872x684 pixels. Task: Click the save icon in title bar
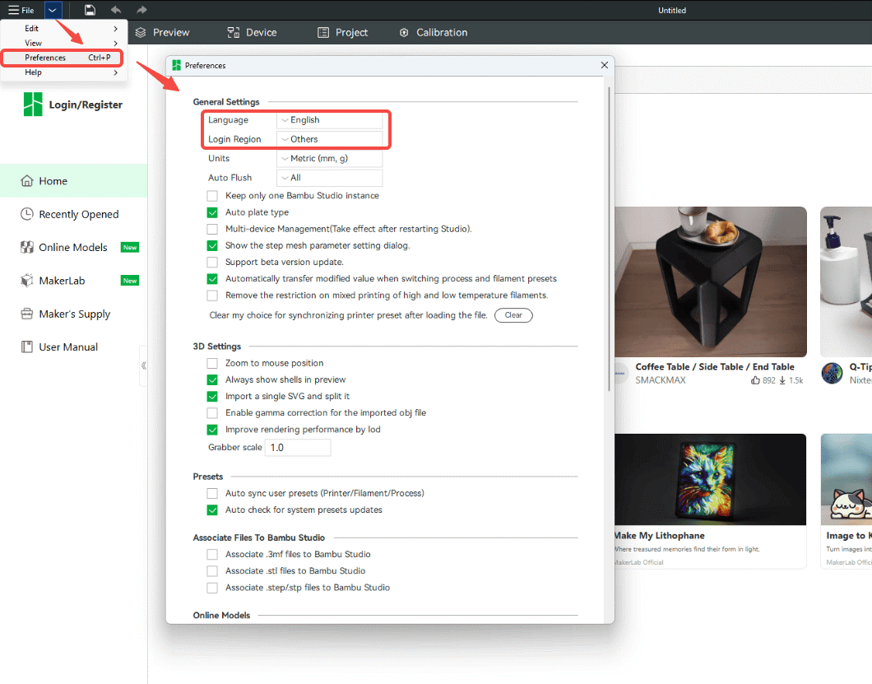click(90, 10)
